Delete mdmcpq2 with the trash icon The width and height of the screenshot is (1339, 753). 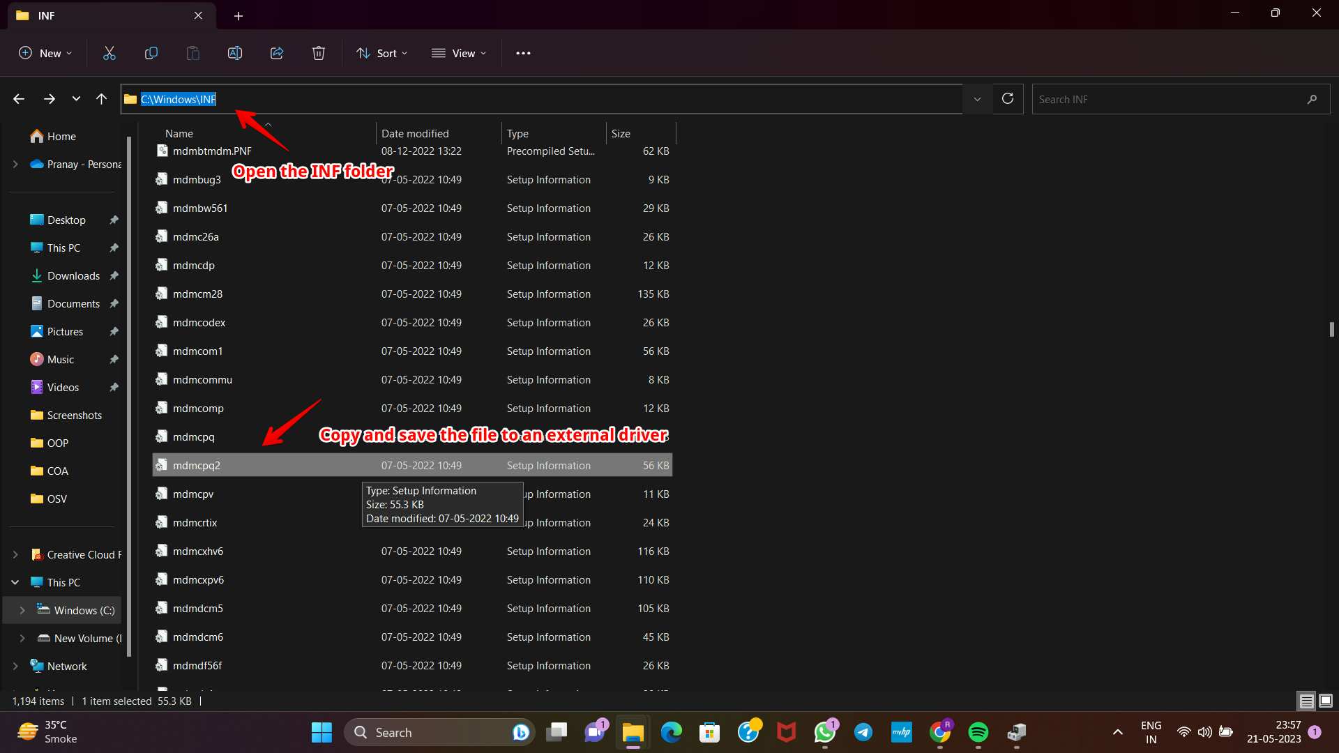318,53
